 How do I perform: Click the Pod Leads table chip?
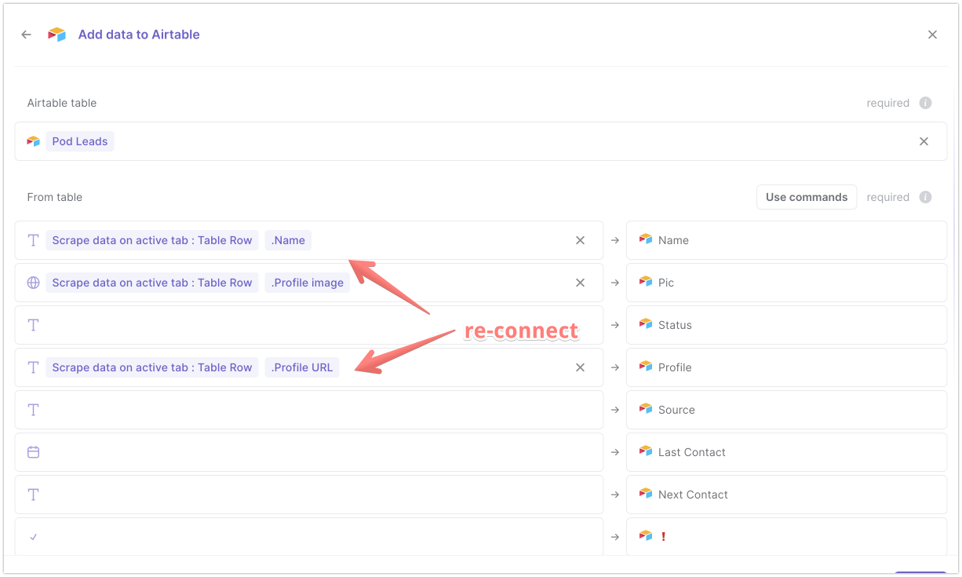pos(80,141)
